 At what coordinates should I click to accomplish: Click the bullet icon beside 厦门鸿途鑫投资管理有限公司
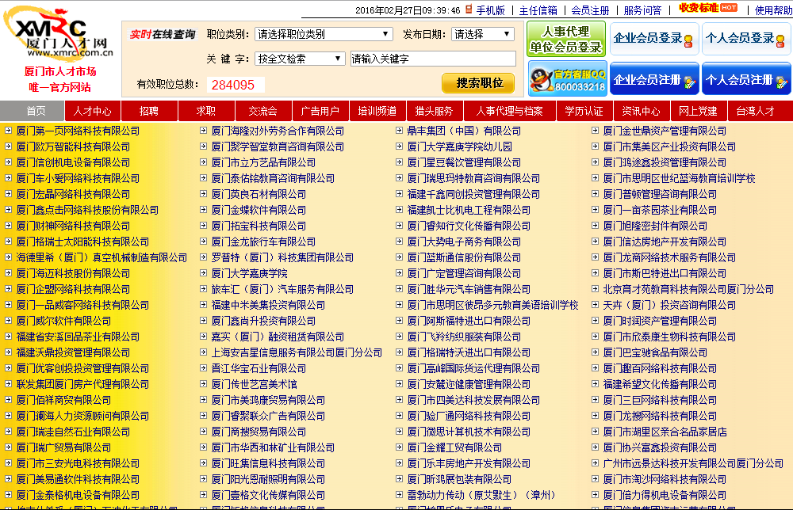(596, 162)
